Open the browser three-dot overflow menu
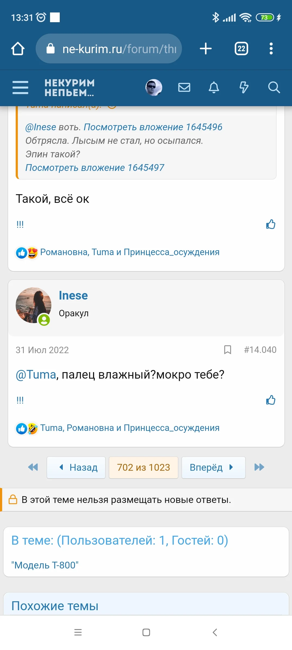Image resolution: width=292 pixels, height=650 pixels. point(271,48)
